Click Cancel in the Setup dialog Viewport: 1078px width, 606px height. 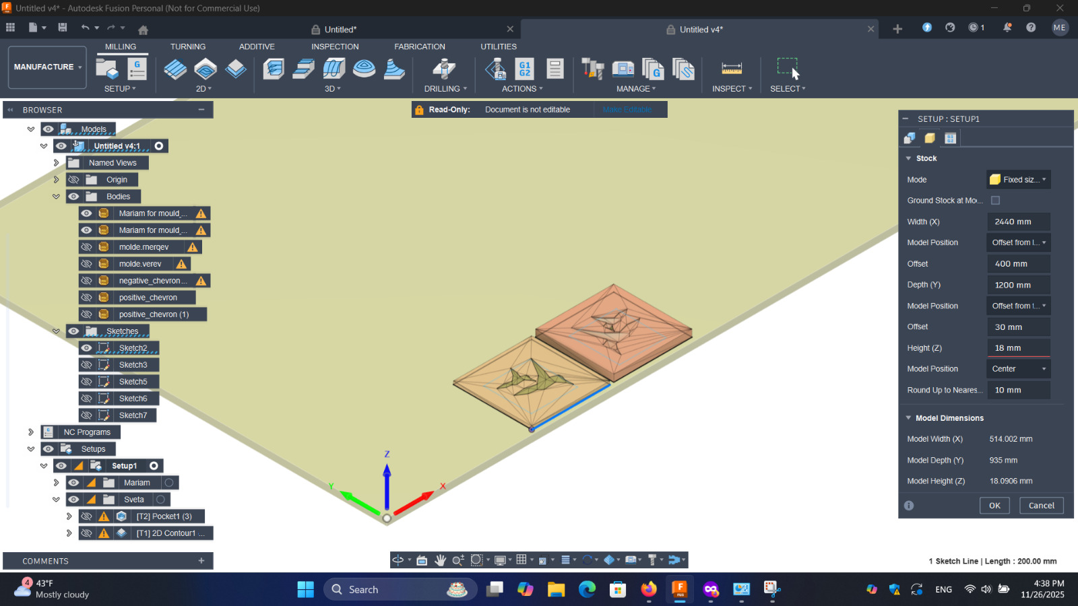(x=1041, y=506)
